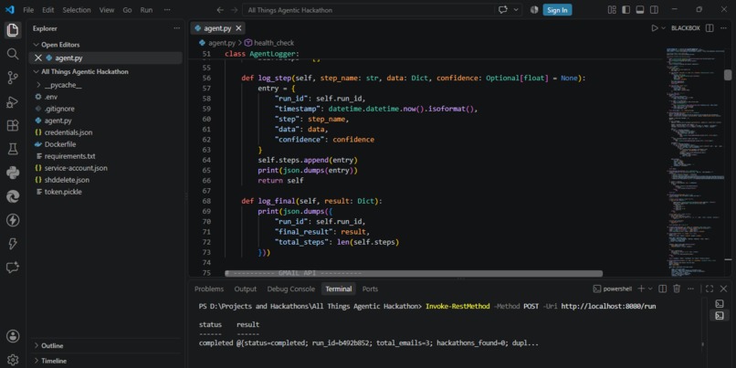Maximize the terminal panel size

(710, 289)
